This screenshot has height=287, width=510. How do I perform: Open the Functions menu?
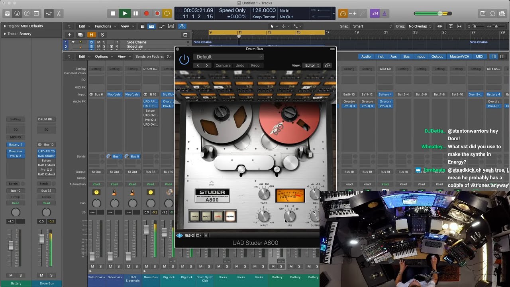[105, 26]
